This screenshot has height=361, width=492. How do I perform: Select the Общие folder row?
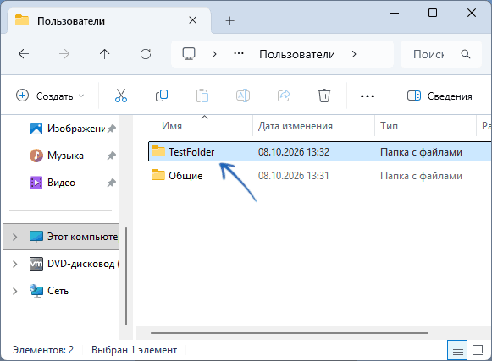point(319,176)
